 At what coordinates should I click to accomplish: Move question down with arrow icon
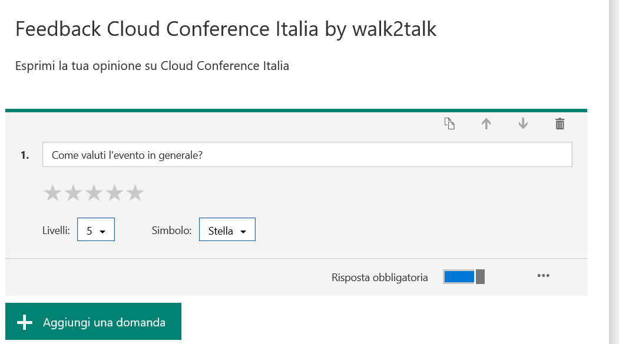click(x=523, y=124)
